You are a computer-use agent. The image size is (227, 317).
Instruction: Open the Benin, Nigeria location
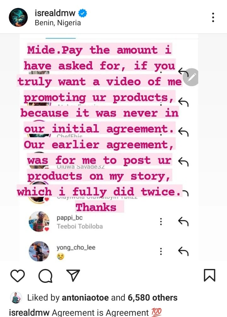tap(58, 23)
